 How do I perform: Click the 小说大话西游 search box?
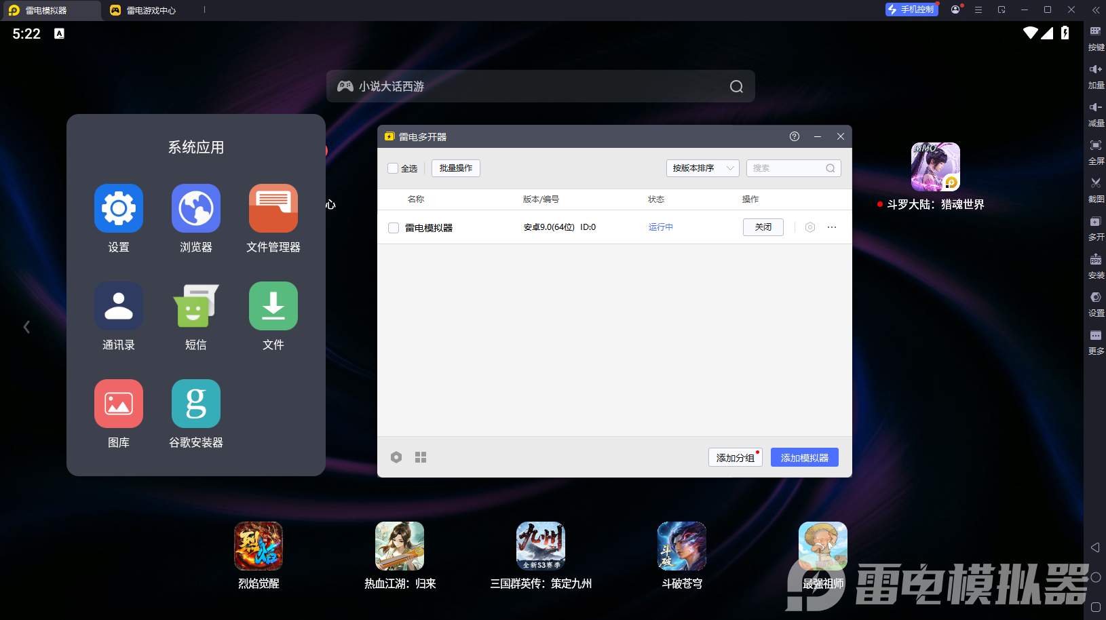541,86
